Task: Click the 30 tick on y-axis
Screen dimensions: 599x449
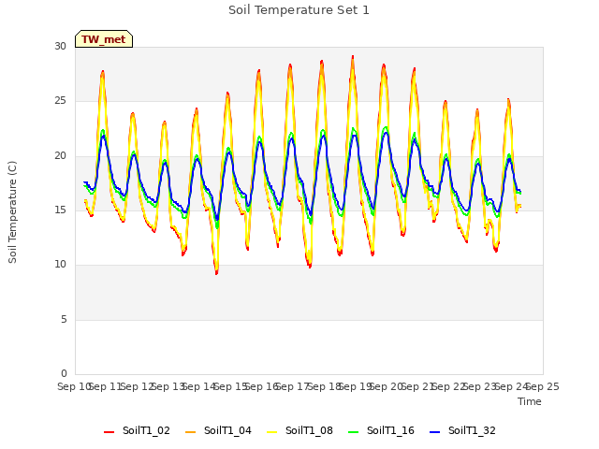Action: click(x=60, y=46)
